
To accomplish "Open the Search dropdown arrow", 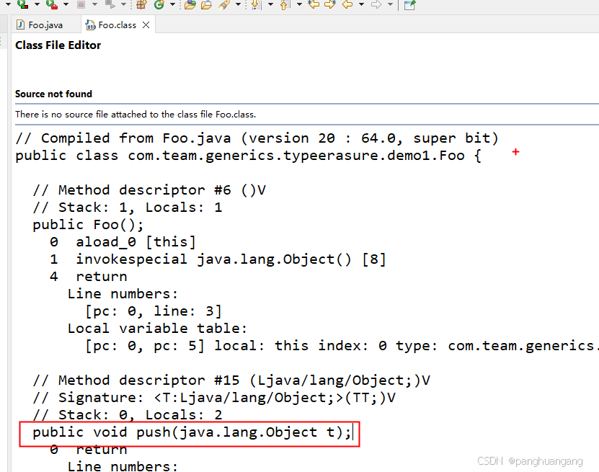I will [x=238, y=4].
